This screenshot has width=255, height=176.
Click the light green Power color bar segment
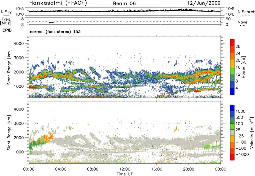[x=232, y=70]
